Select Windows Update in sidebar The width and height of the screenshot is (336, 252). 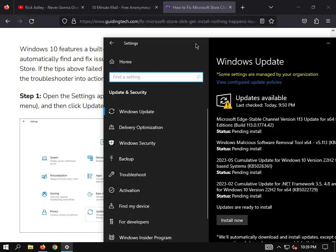click(156, 112)
